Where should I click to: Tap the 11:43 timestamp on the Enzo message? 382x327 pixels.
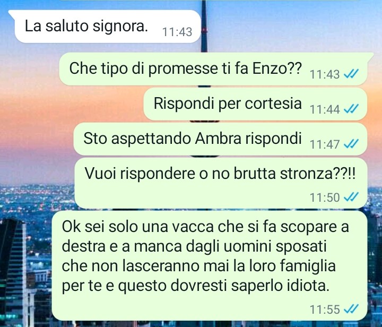325,74
